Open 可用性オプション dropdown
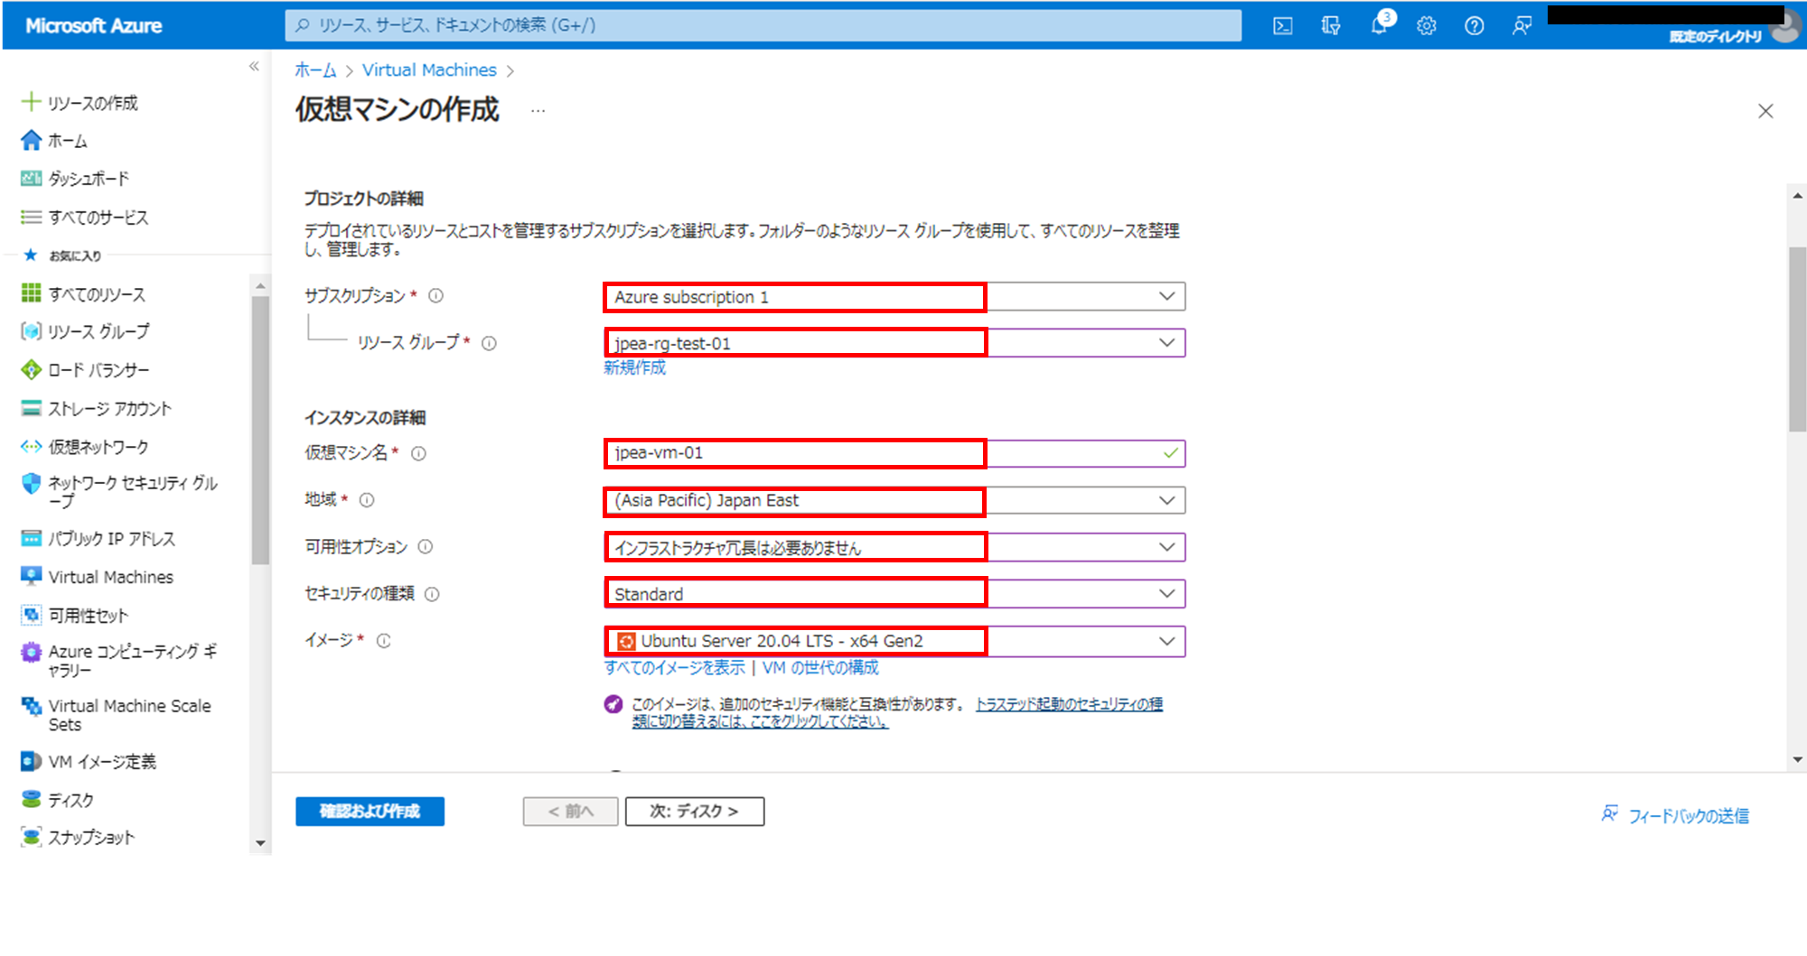This screenshot has width=1807, height=956. pos(894,547)
